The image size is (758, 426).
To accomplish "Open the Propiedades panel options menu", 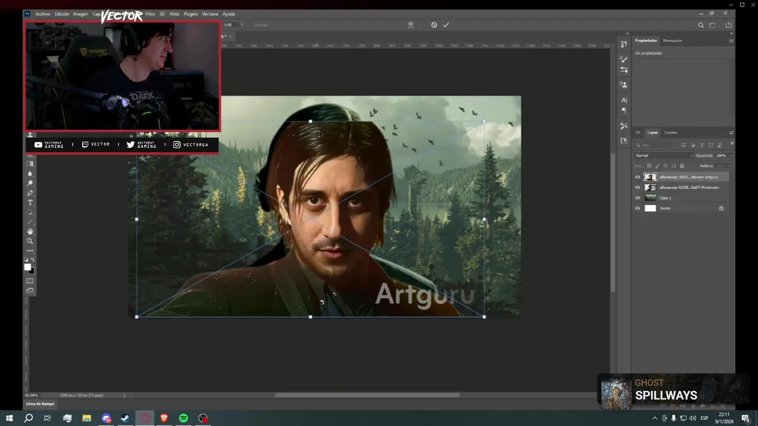I will (x=731, y=41).
